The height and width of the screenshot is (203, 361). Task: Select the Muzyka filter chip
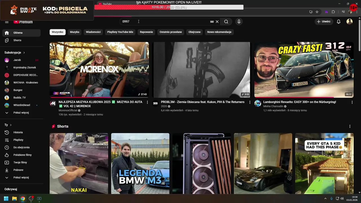click(74, 32)
